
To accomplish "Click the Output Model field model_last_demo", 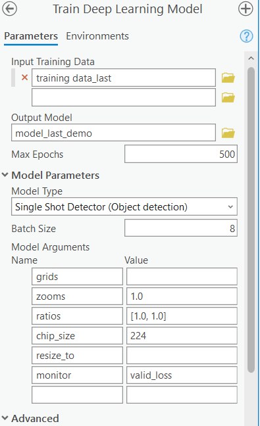I will coord(113,133).
